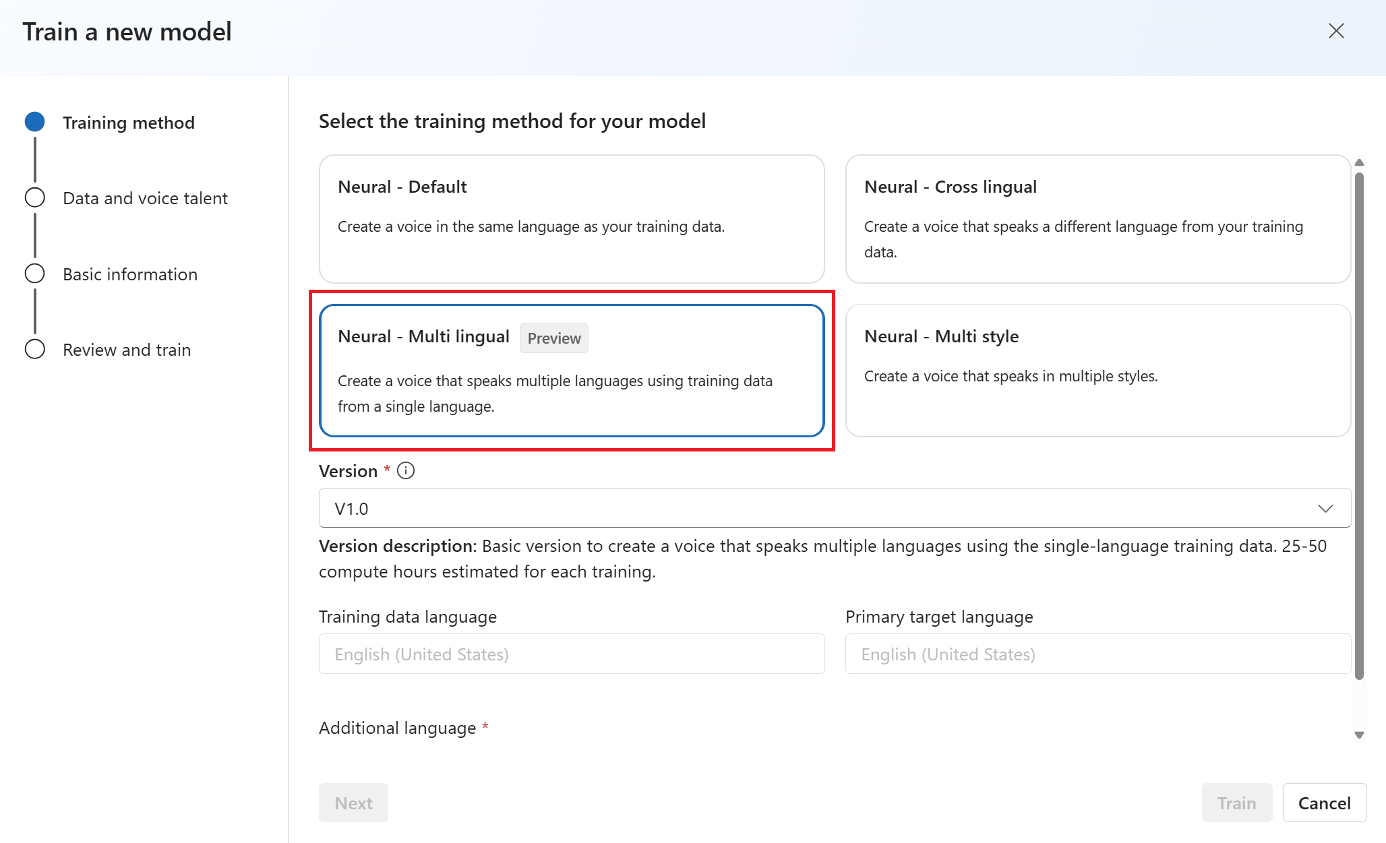Expand the version list chevron

pos(1325,508)
